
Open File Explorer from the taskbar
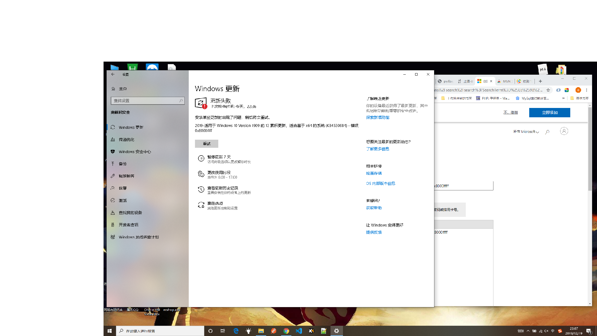click(x=261, y=331)
